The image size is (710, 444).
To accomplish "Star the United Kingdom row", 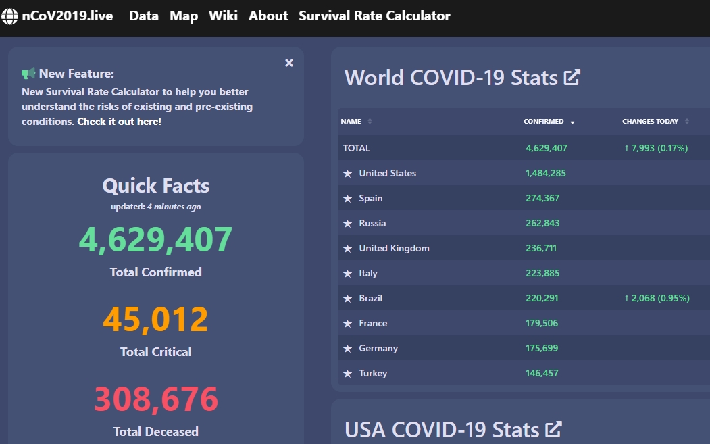I will (348, 249).
